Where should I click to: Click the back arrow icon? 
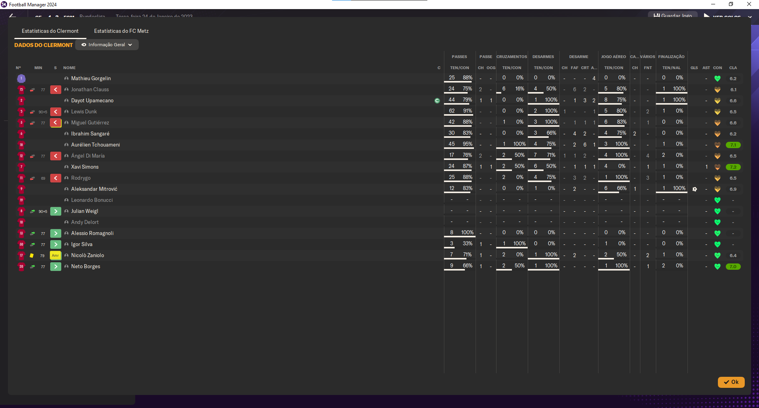coord(13,16)
